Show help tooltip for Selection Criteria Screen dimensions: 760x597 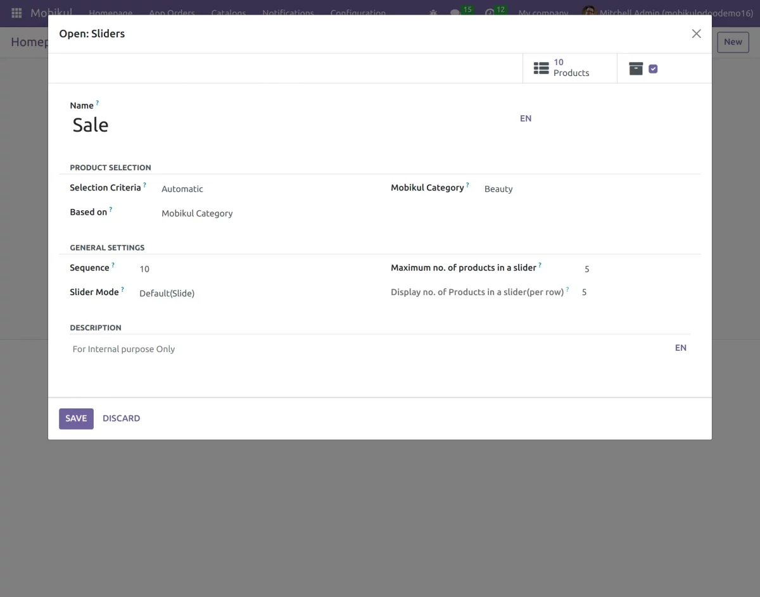click(144, 185)
